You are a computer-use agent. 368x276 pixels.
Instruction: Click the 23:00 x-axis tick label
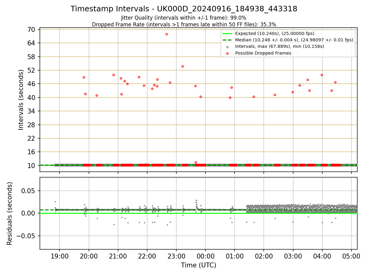[176, 256]
